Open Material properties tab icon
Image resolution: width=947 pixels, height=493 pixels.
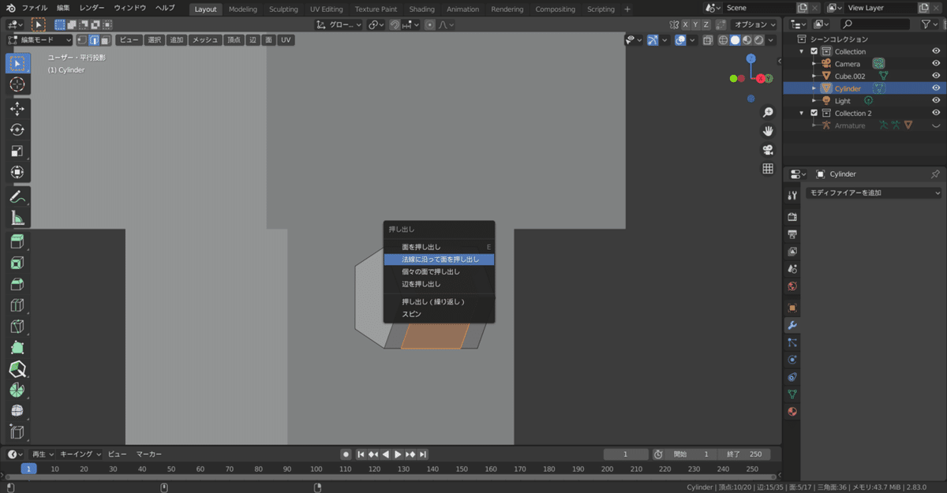click(792, 412)
